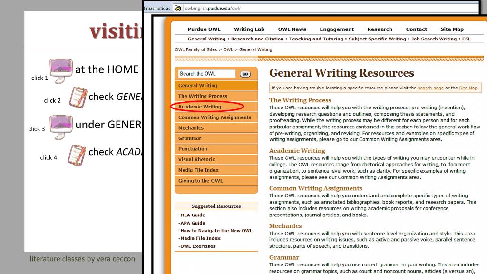Open the OWL Exercises suggested resource
Image resolution: width=487 pixels, height=274 pixels.
click(x=197, y=246)
